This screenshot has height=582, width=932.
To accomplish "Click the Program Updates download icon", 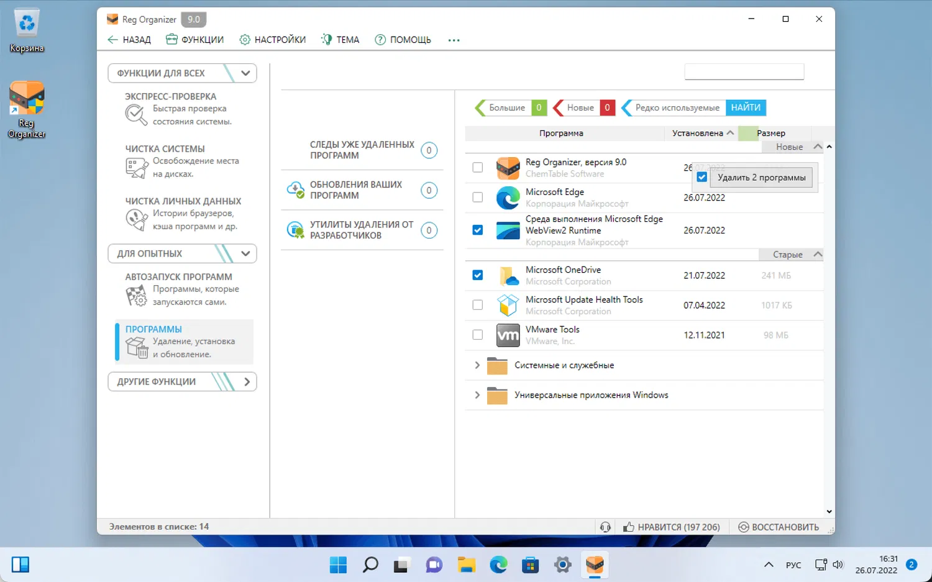I will (295, 190).
